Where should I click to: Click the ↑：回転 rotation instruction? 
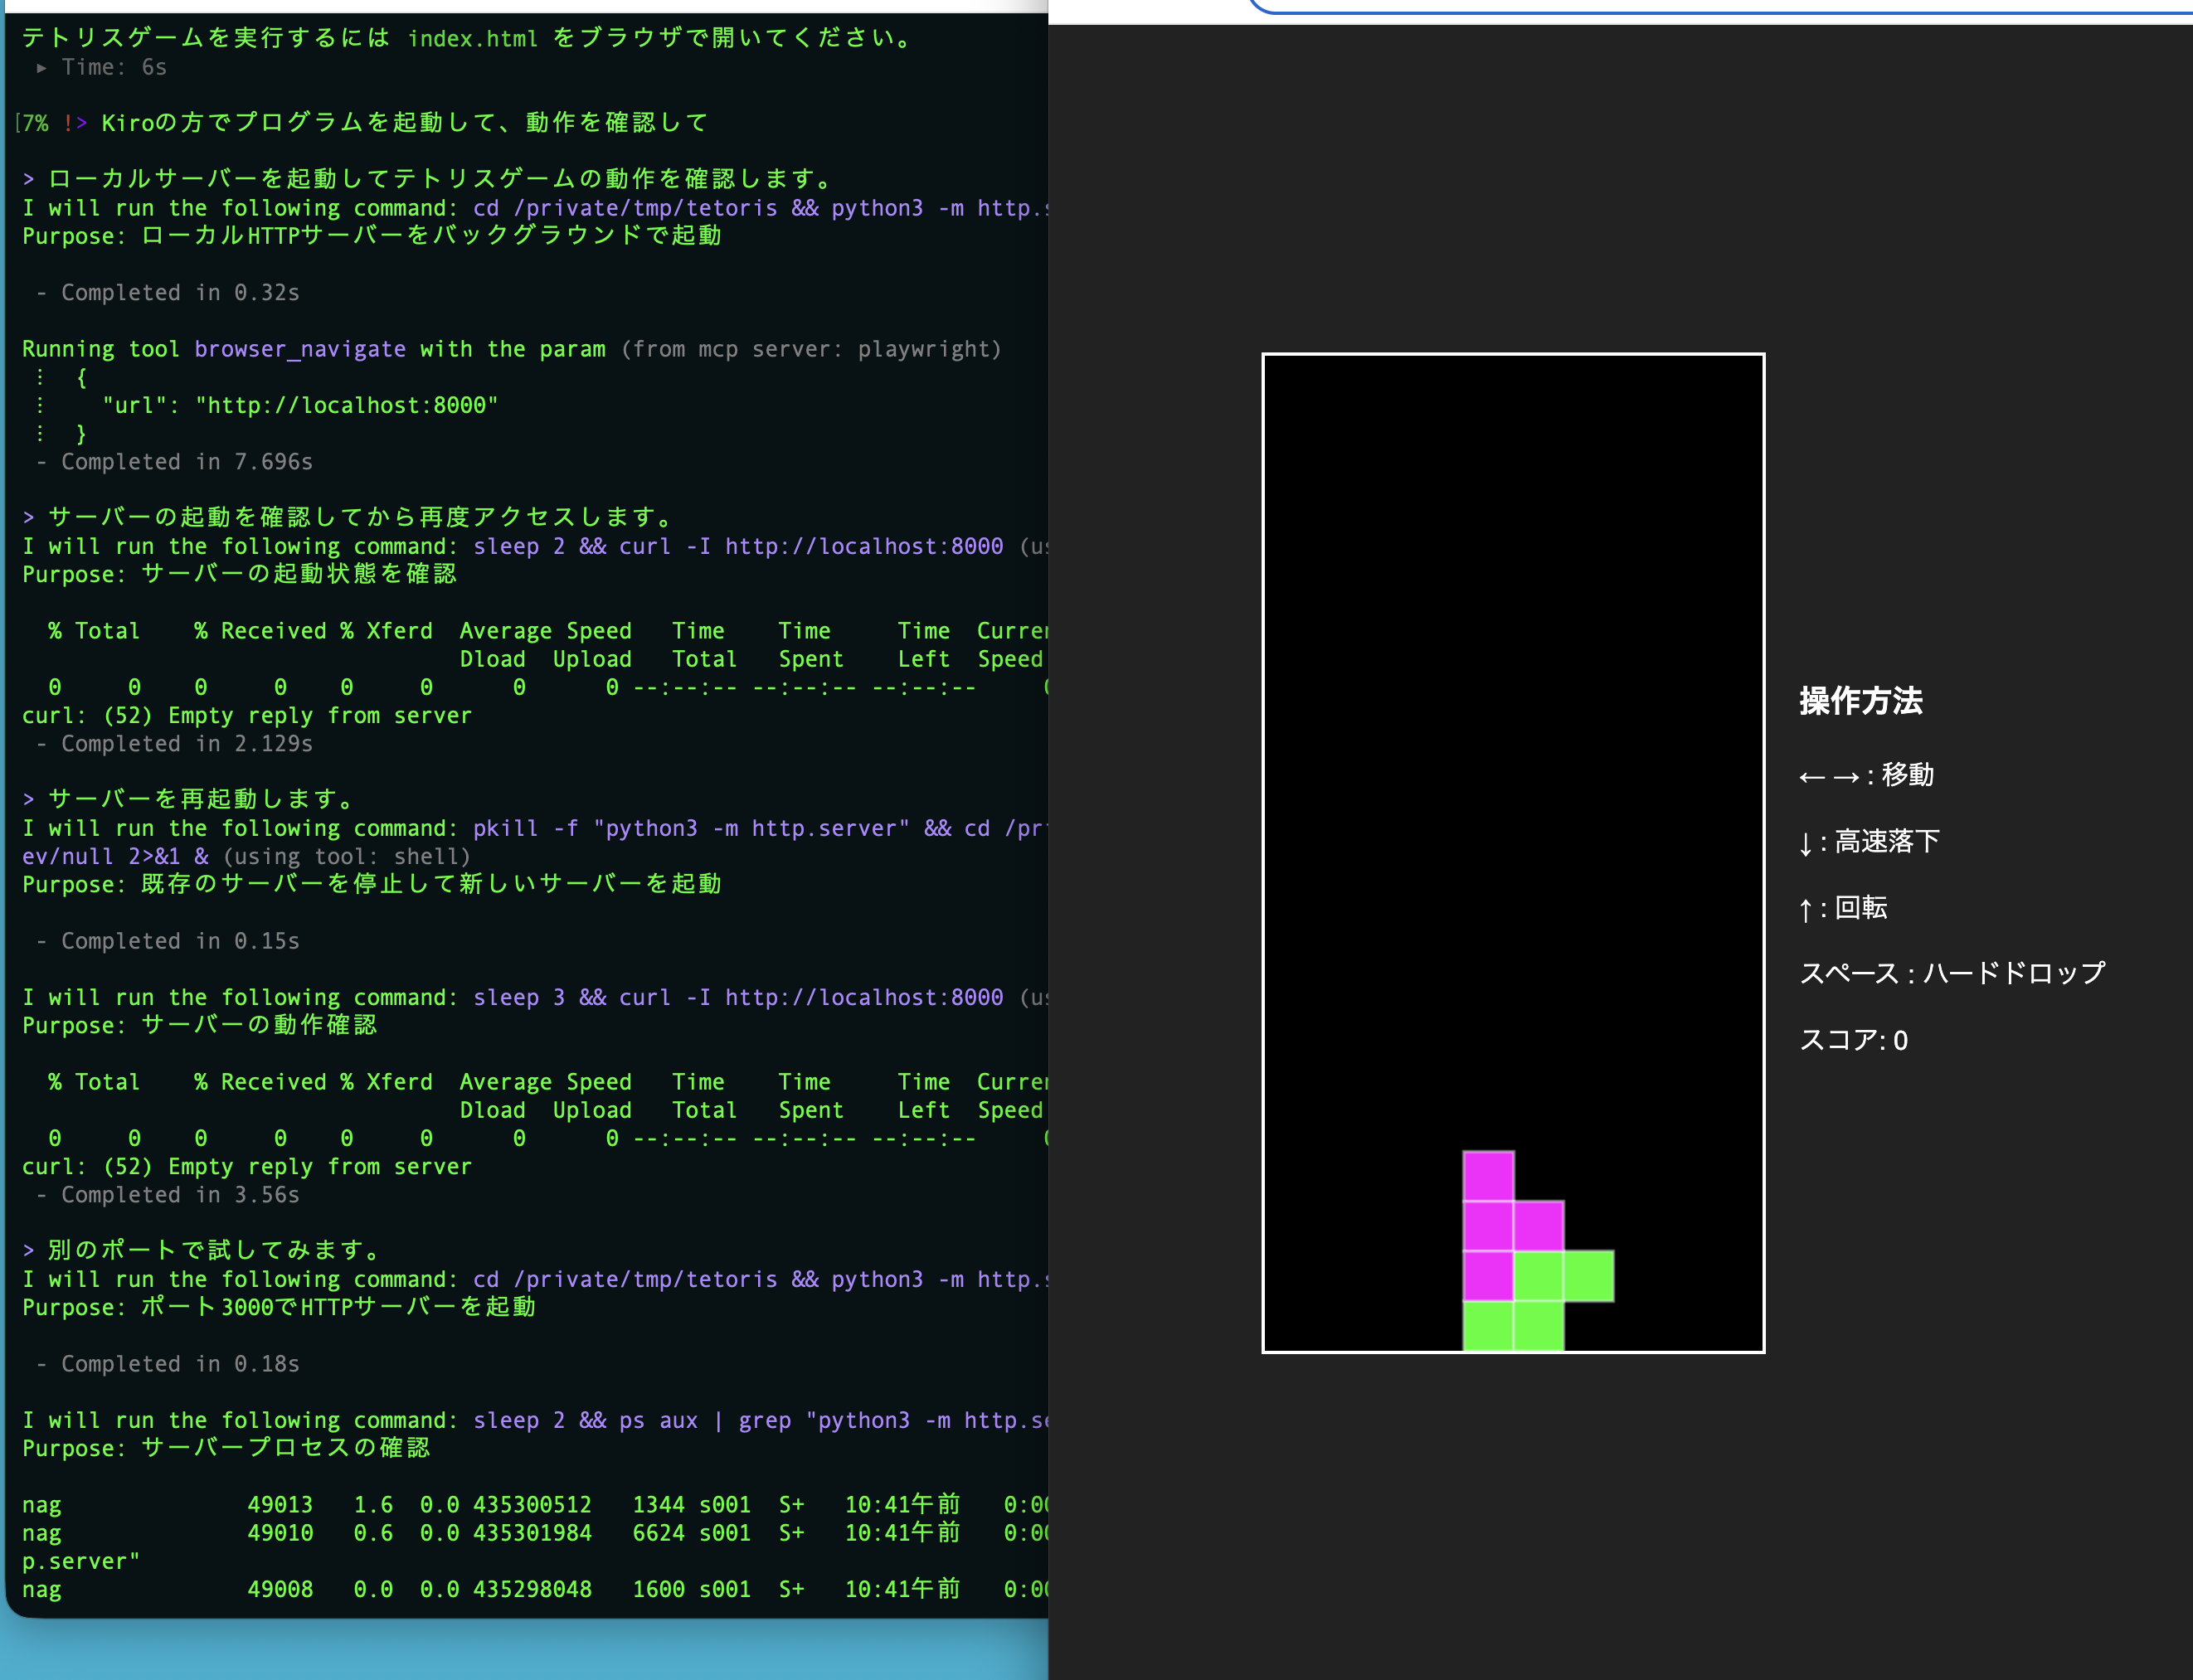[x=1843, y=908]
